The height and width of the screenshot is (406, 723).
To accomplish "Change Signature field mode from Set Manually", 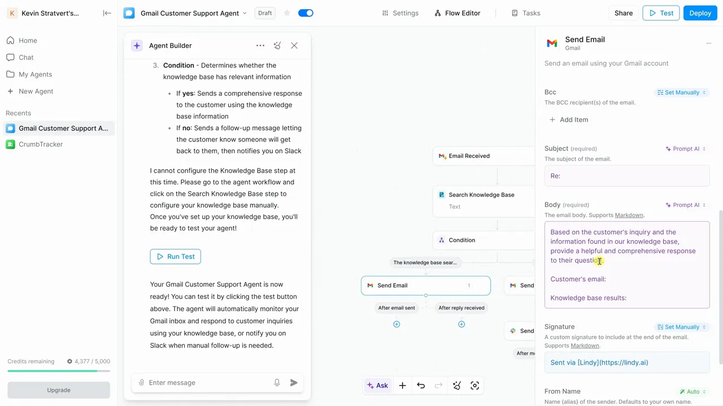I will pyautogui.click(x=682, y=327).
